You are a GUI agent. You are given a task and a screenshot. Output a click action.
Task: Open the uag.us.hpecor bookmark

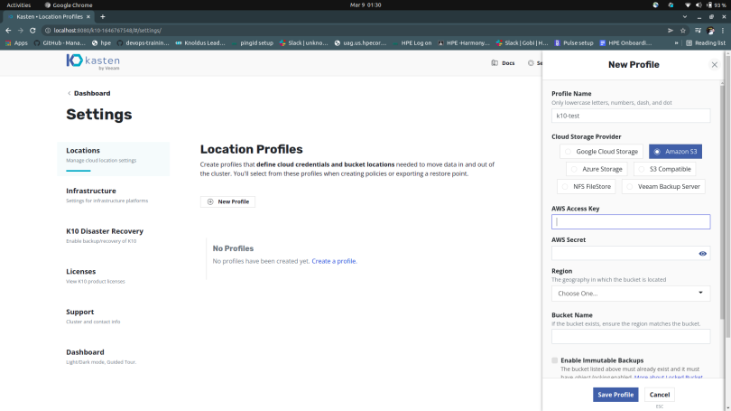pos(360,43)
